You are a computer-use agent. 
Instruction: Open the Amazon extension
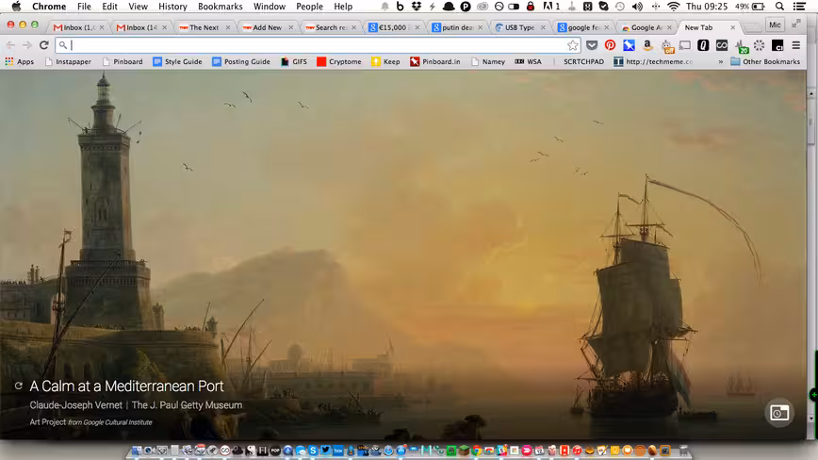(647, 45)
